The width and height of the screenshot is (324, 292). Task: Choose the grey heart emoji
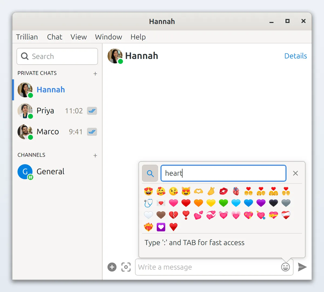(286, 203)
